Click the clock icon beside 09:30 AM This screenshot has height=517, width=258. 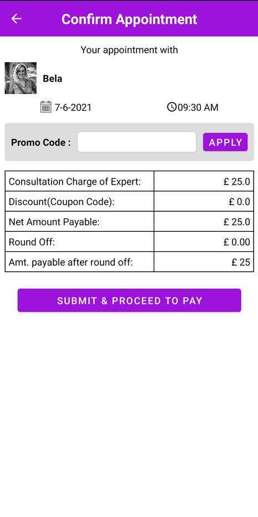click(x=172, y=107)
